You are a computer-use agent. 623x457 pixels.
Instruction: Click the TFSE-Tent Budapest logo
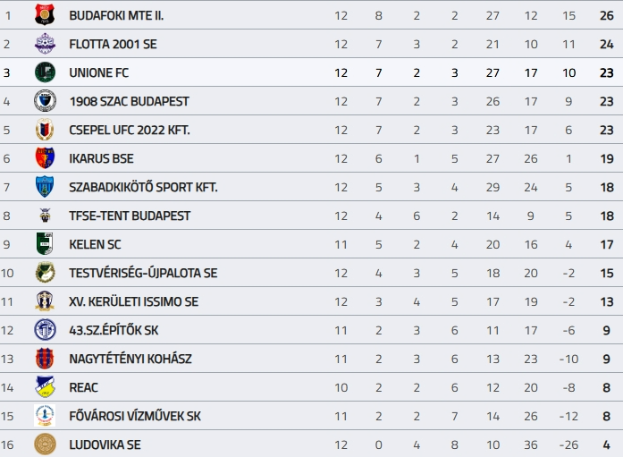click(x=45, y=216)
